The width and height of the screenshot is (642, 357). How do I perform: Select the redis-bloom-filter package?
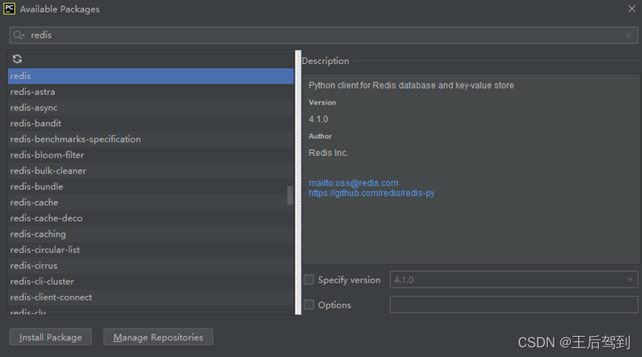pyautogui.click(x=151, y=155)
